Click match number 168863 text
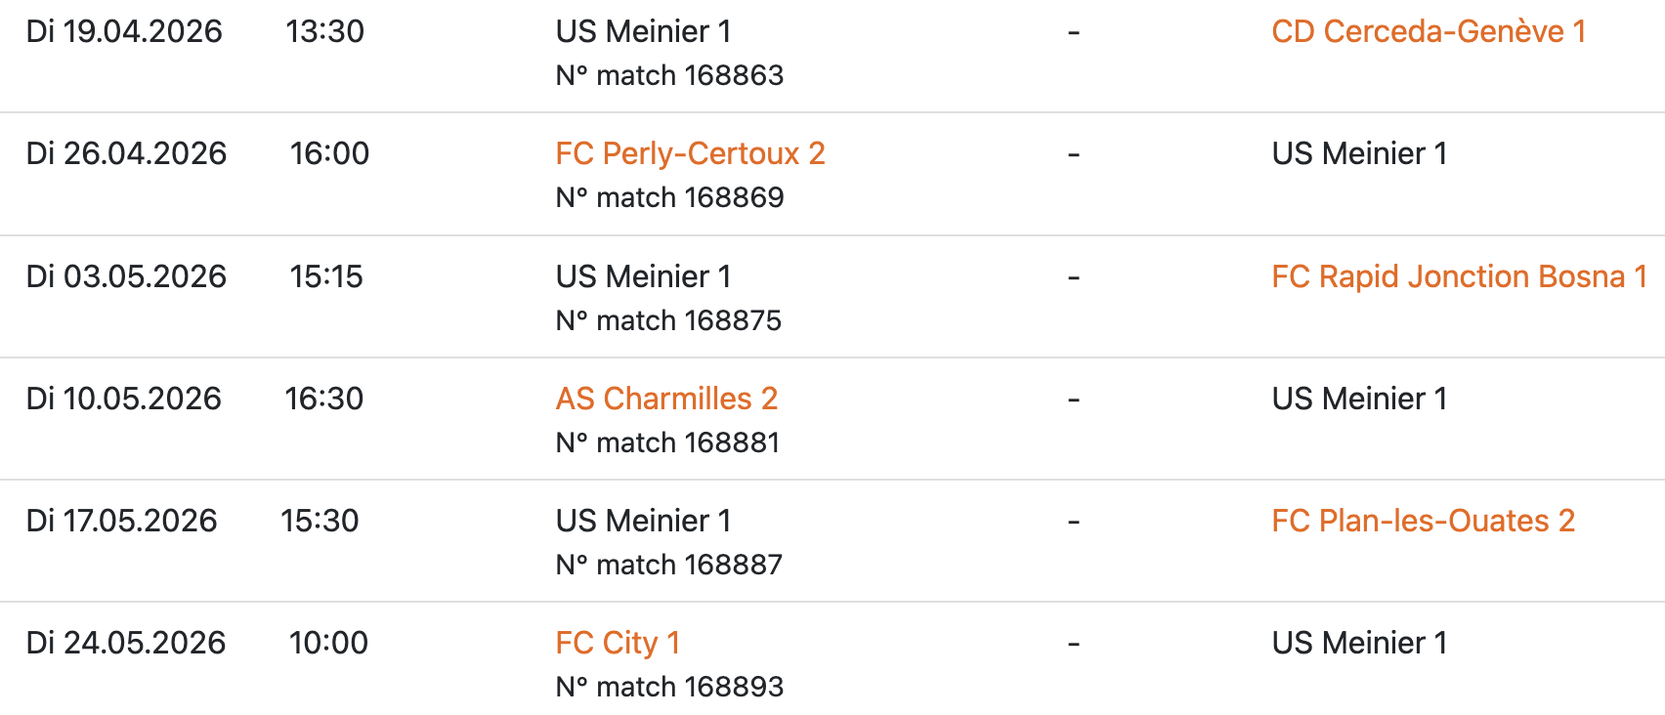 coord(669,75)
